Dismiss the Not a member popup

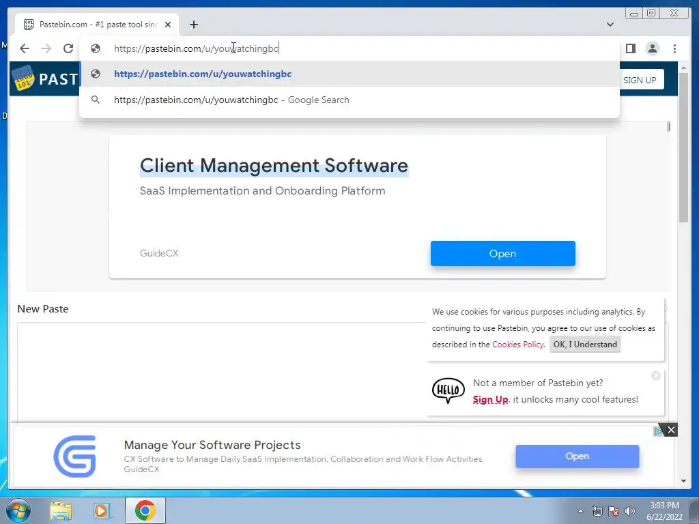(656, 376)
